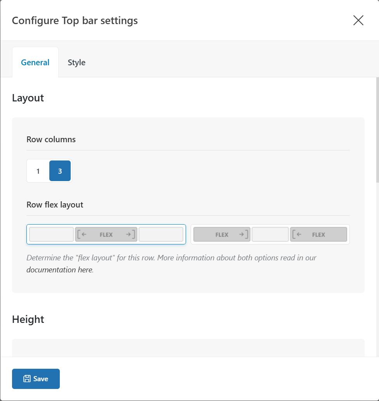The width and height of the screenshot is (379, 401).
Task: Click the Height section heading
Action: (x=28, y=319)
